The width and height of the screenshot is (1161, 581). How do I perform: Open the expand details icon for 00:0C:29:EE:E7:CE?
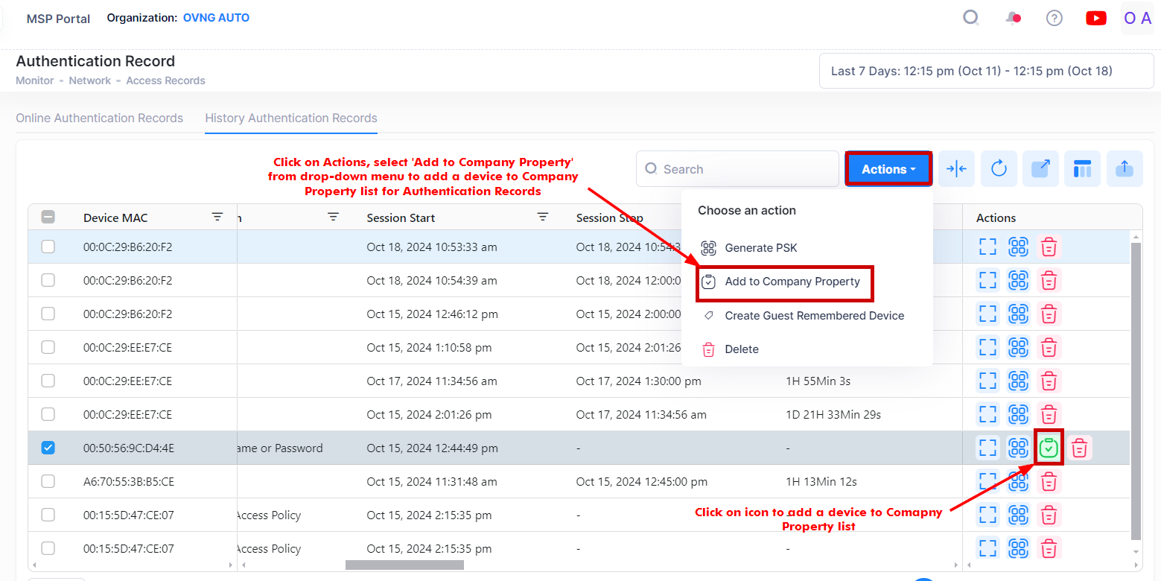(987, 347)
